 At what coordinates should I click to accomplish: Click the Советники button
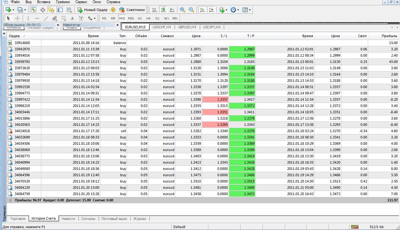coord(132,10)
